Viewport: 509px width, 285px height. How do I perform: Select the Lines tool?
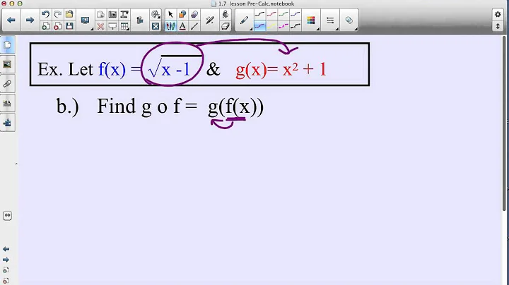(194, 26)
